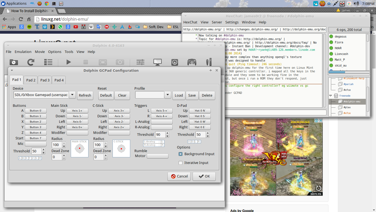
Task: Expand the Profile dropdown
Action: [168, 95]
